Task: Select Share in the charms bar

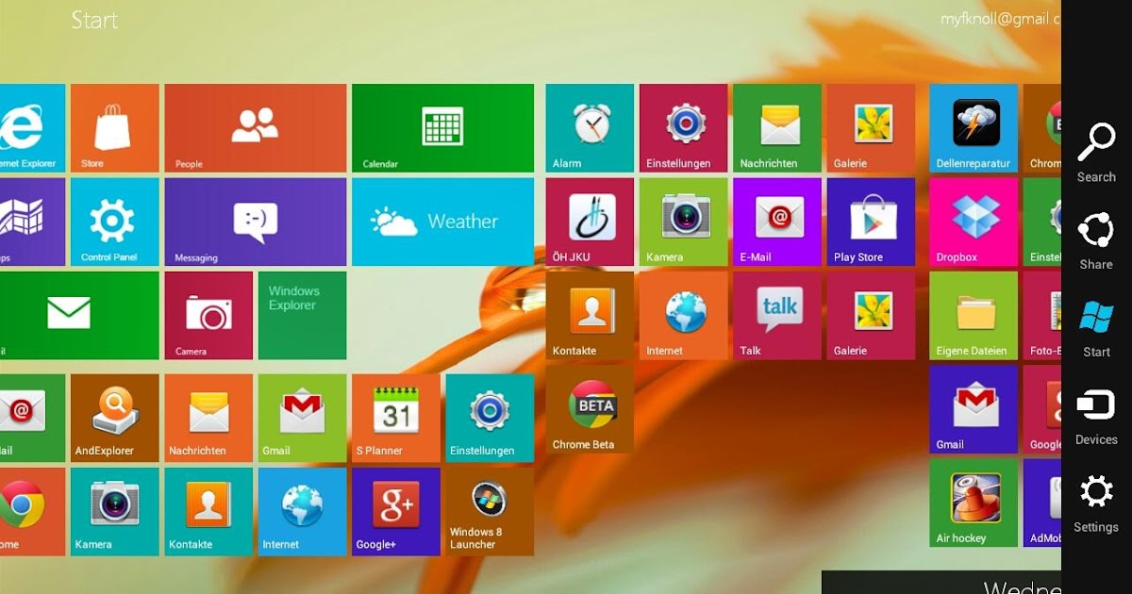Action: click(1096, 241)
